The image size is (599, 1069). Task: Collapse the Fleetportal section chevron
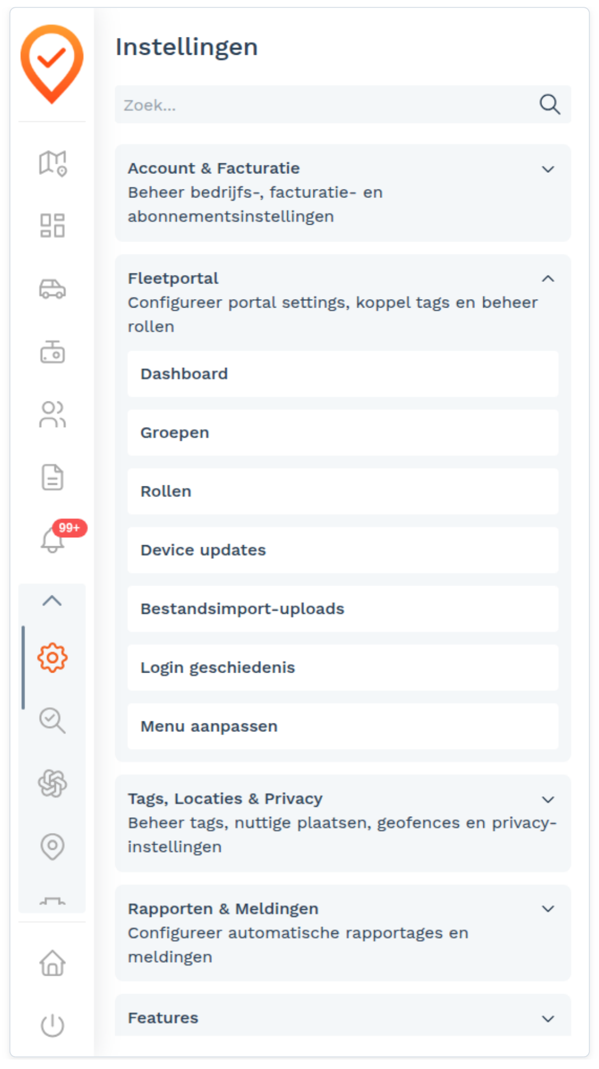point(548,278)
